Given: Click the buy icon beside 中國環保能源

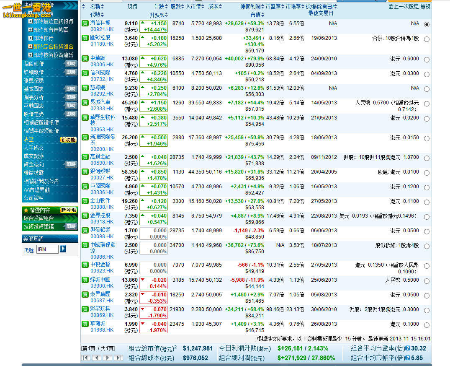Looking at the screenshot, I should pyautogui.click(x=85, y=245).
